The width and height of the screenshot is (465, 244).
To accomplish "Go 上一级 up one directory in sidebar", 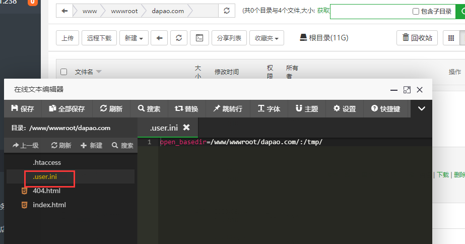I will pos(26,145).
